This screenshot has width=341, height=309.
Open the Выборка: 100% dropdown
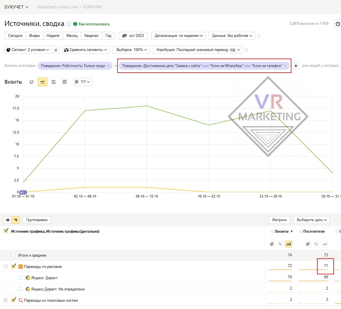pos(132,50)
